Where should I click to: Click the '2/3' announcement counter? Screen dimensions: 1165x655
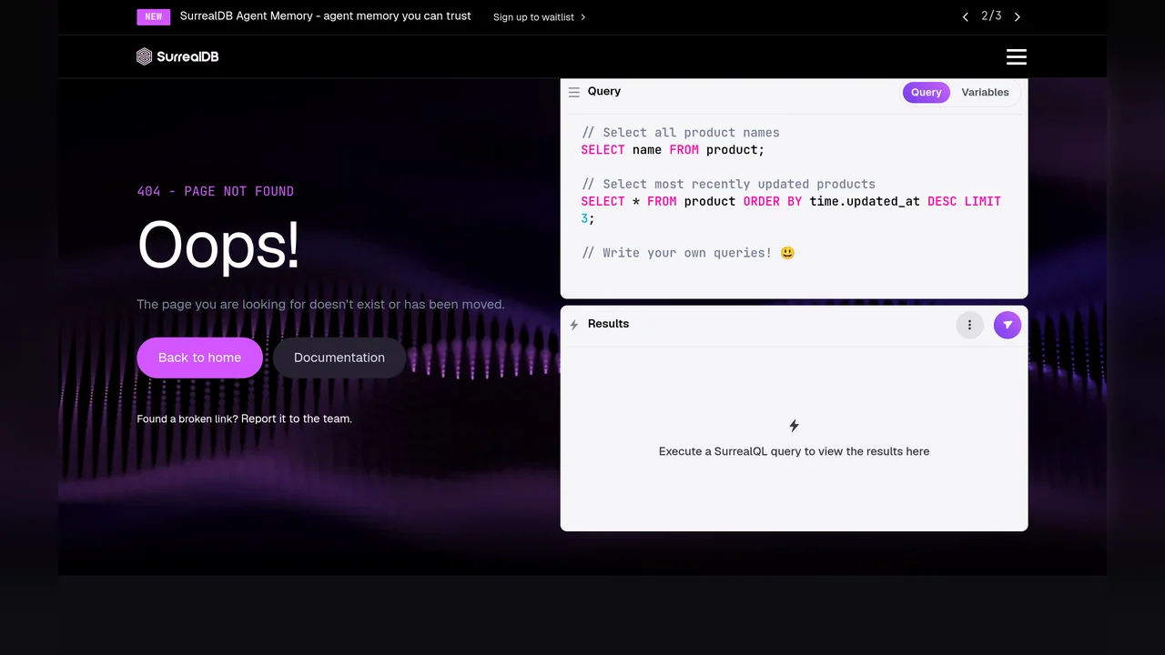pos(991,16)
